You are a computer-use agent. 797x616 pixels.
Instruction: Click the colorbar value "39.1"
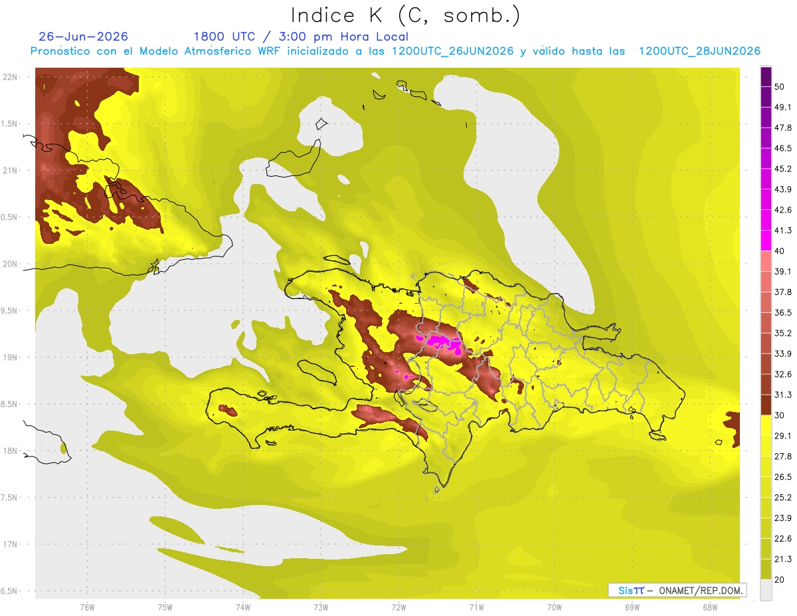(783, 272)
